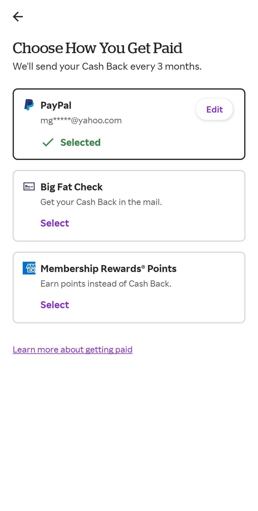The height and width of the screenshot is (511, 258).
Task: Click the green Selected status text
Action: [x=80, y=142]
